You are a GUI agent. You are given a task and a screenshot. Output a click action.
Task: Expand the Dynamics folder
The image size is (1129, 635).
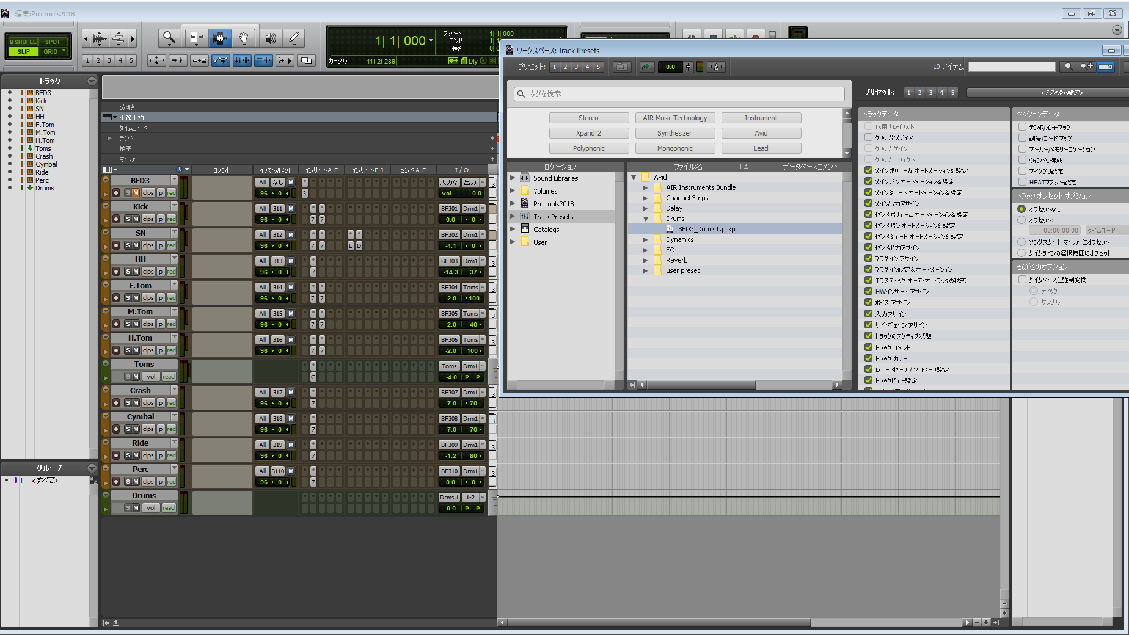pos(645,239)
